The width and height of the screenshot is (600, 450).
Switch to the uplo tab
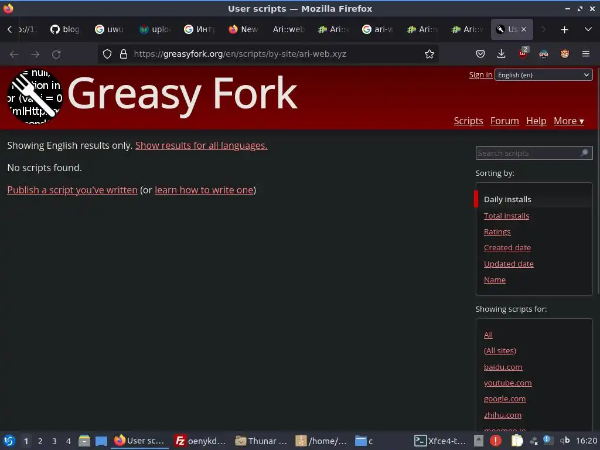coord(155,29)
